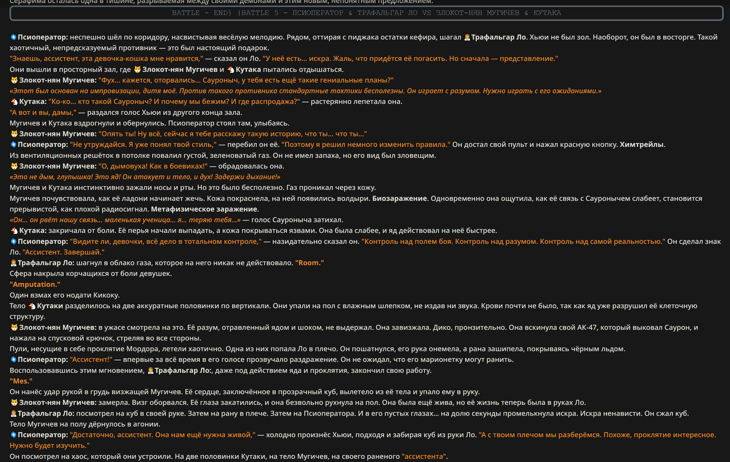Click the line "Мугичев и Кутака вздрогнули и обернулись"
The width and height of the screenshot is (730, 462).
149,123
